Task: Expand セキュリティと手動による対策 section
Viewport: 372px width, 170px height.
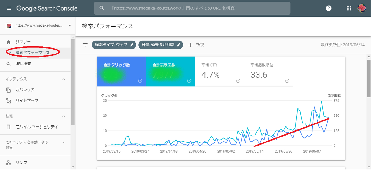Action: click(x=64, y=142)
